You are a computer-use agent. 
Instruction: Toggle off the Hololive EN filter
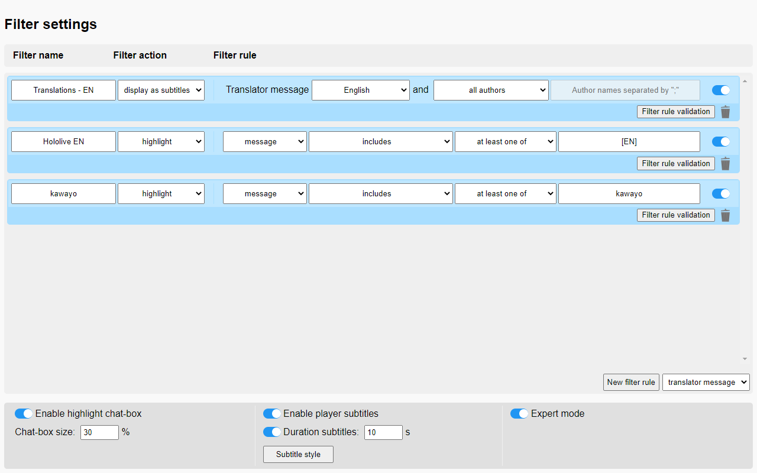click(720, 142)
